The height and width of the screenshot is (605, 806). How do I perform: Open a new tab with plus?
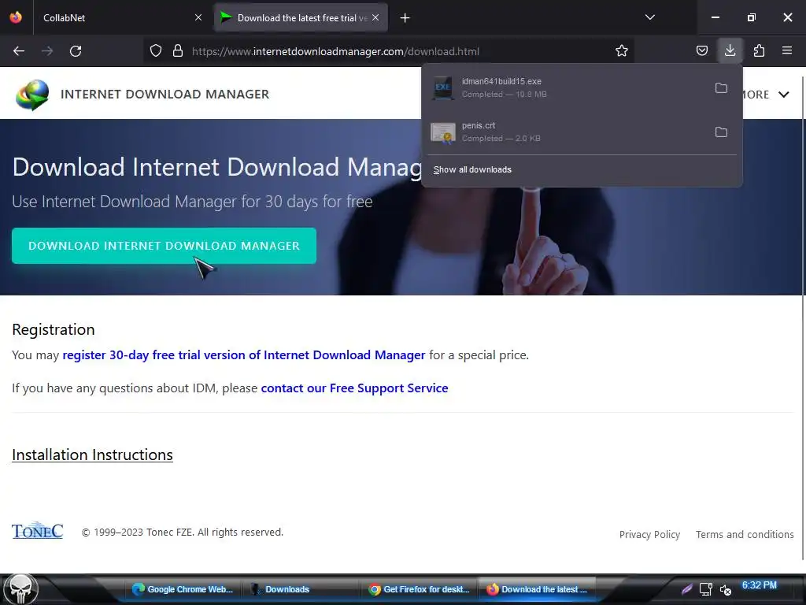(405, 18)
